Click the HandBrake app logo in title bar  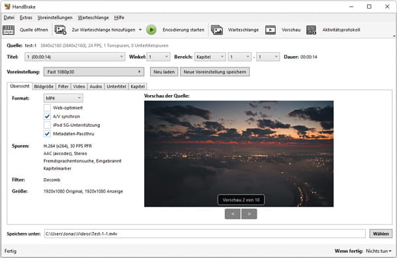point(7,7)
